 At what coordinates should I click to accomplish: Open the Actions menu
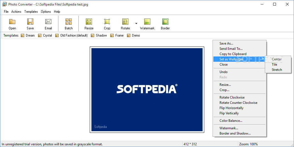16,12
